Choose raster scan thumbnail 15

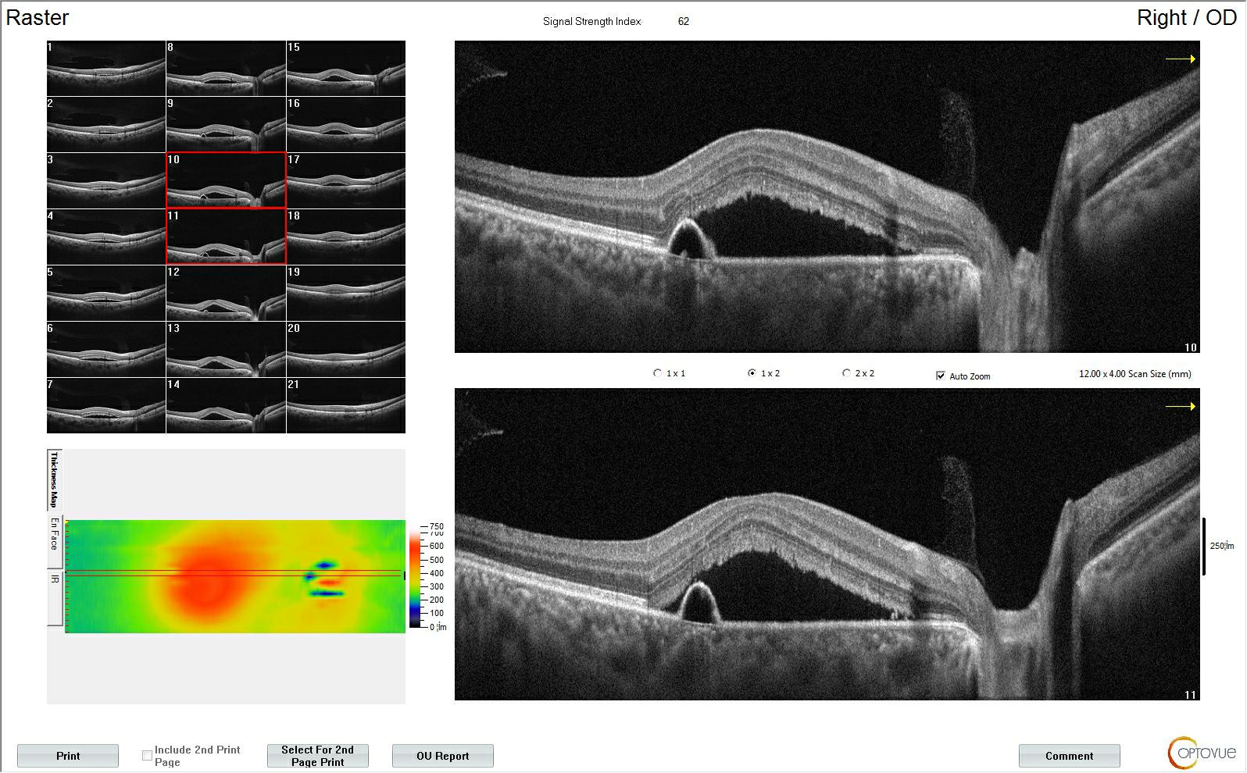click(345, 69)
